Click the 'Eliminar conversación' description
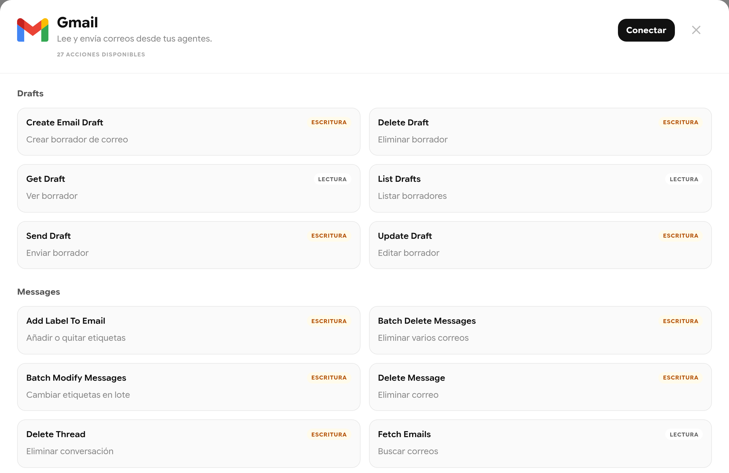The image size is (729, 473). click(x=70, y=451)
